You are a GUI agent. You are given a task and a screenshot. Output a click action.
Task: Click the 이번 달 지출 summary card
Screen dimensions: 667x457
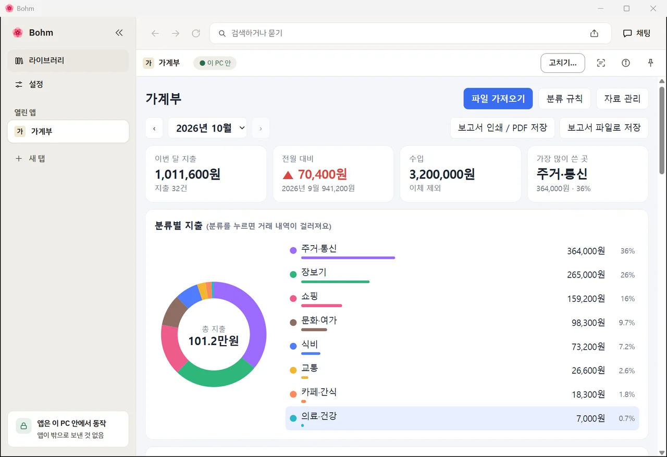(206, 174)
